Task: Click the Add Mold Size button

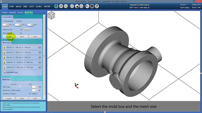Action: (x=11, y=72)
